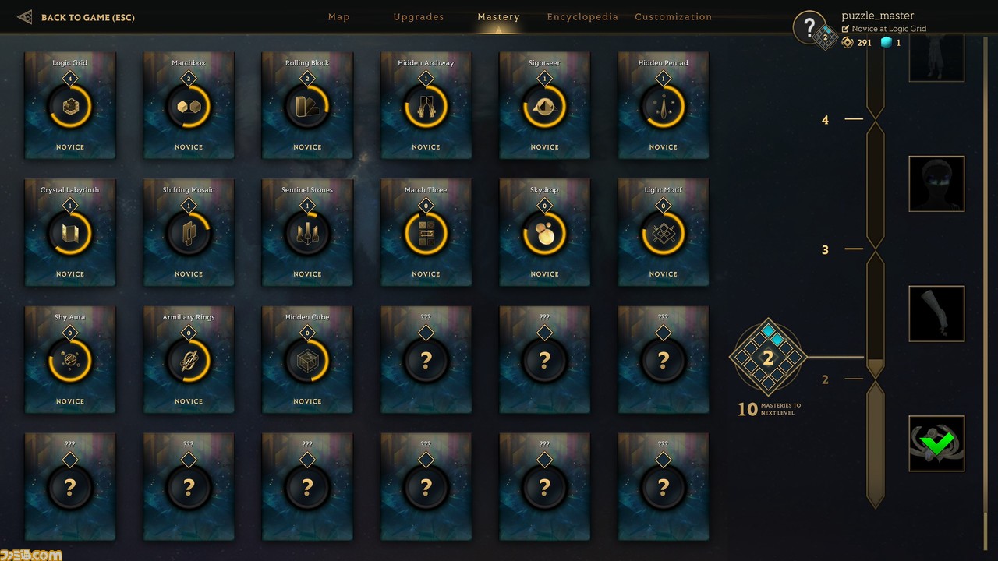This screenshot has height=561, width=998.
Task: Switch to the Map tab
Action: pos(339,17)
